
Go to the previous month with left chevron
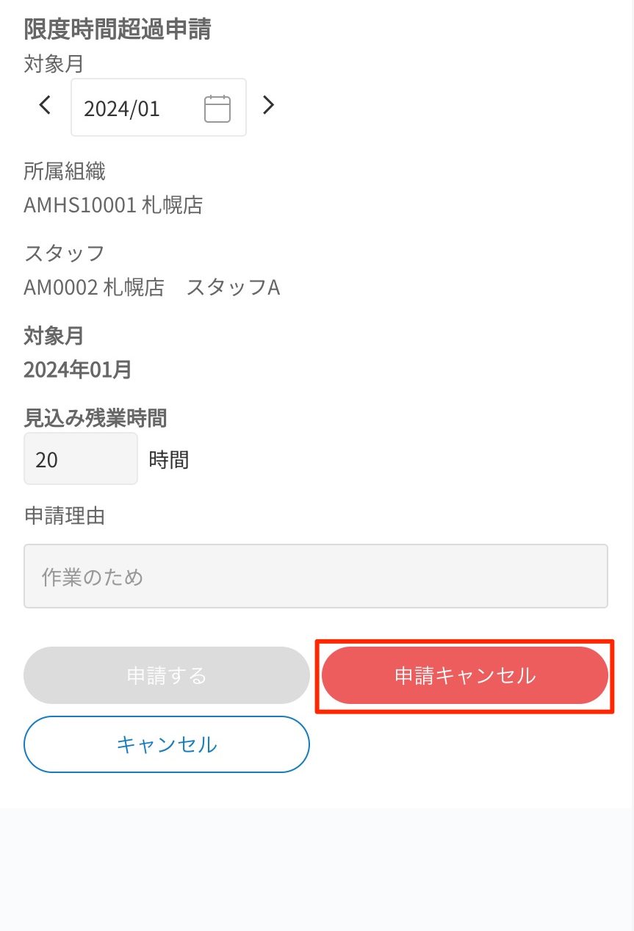[x=45, y=106]
